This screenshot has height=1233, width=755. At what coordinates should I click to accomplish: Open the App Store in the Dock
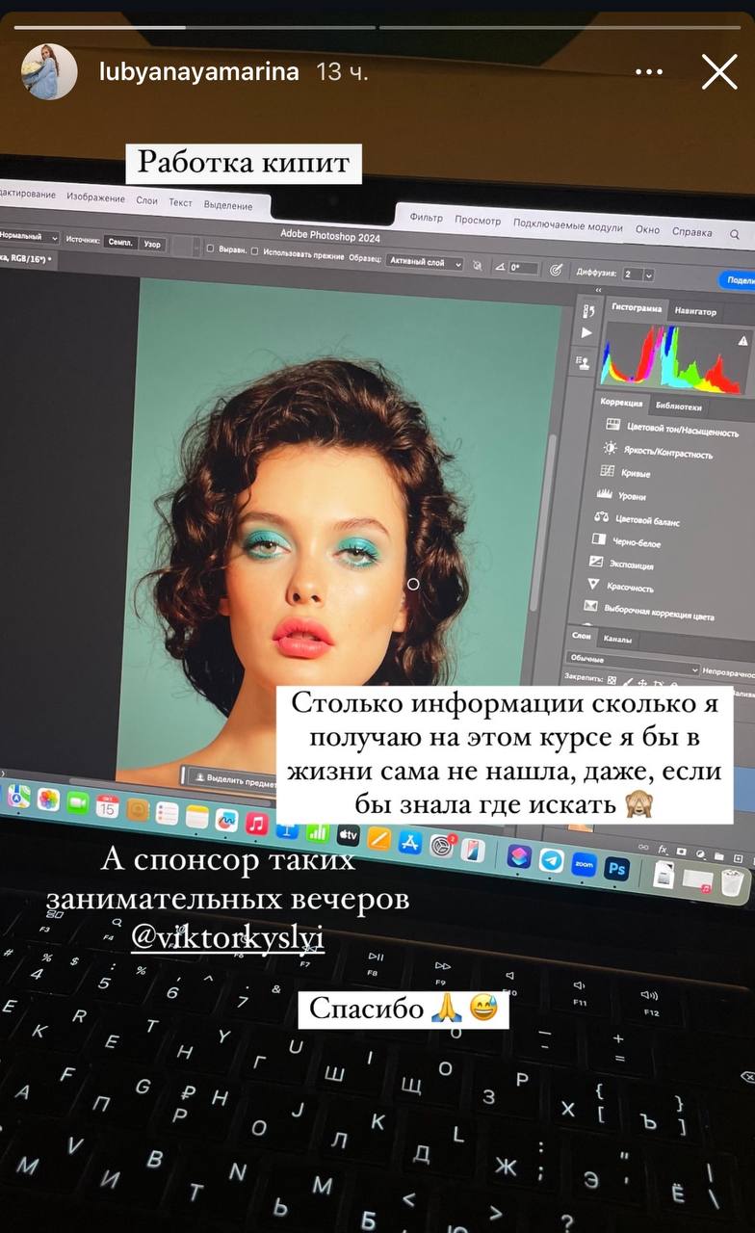coord(410,842)
